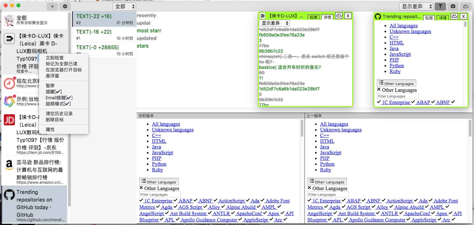Select history entry TEXT(-0 +28855)
Image resolution: width=474 pixels, height=225 pixels.
pos(104,50)
